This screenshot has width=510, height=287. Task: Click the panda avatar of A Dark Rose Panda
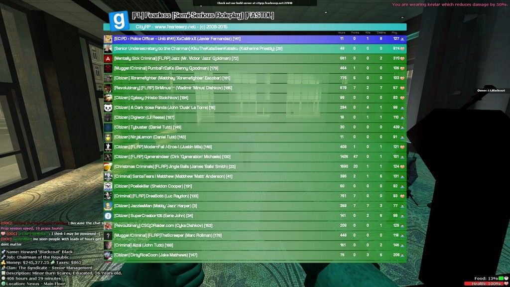point(108,108)
